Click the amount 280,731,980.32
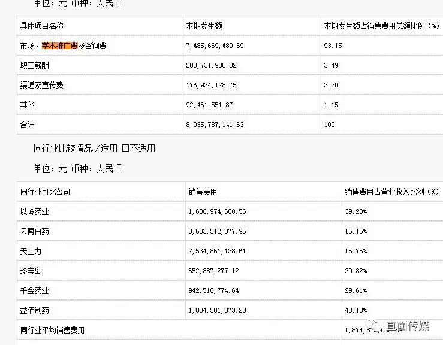The image size is (443, 345). click(211, 65)
